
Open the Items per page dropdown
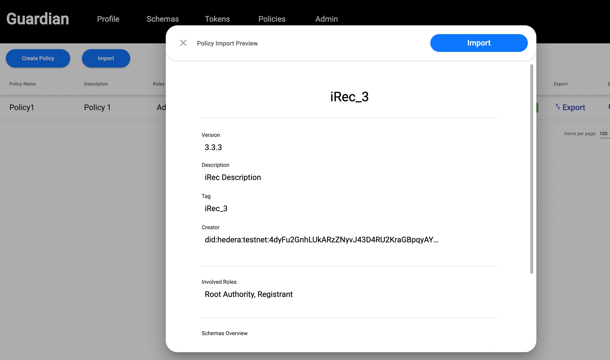[604, 134]
